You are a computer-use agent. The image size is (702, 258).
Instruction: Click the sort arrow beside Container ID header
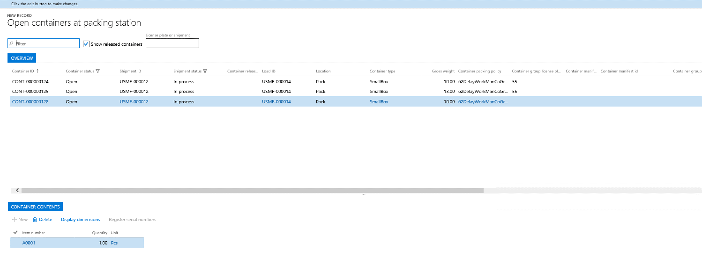(37, 71)
